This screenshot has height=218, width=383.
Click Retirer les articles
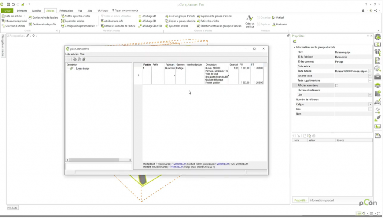(x=208, y=21)
